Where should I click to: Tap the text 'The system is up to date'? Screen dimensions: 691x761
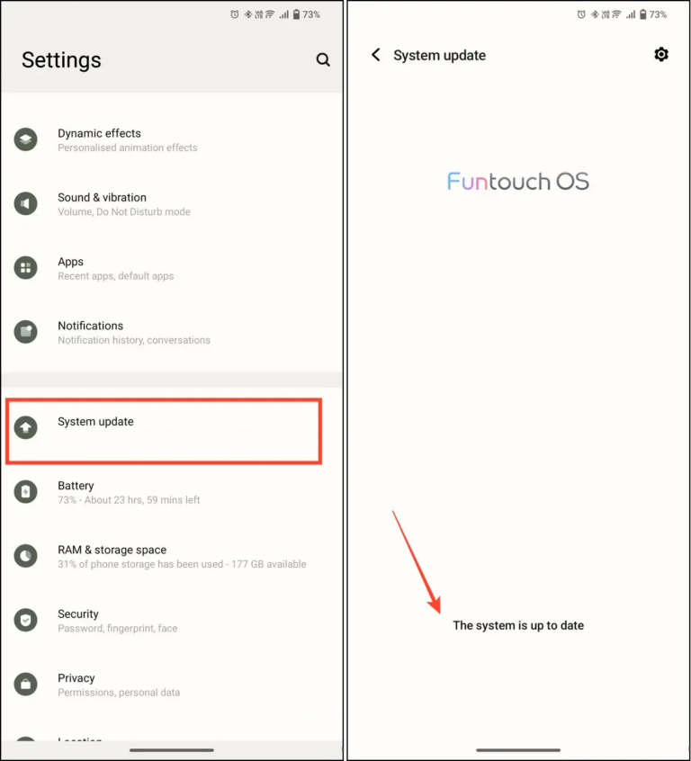tap(517, 625)
